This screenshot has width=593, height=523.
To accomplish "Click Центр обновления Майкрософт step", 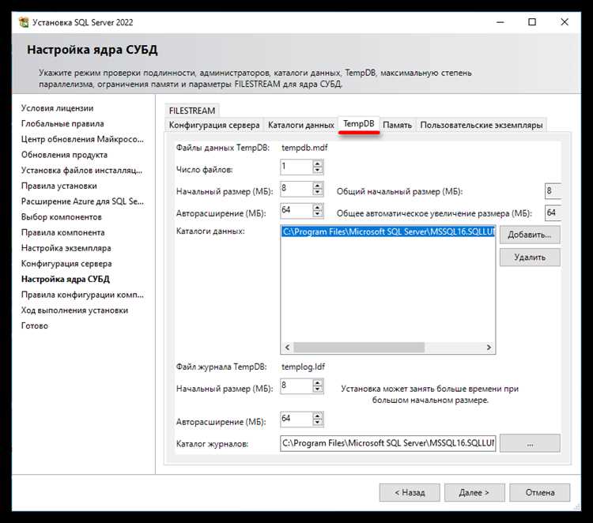I will tap(82, 139).
